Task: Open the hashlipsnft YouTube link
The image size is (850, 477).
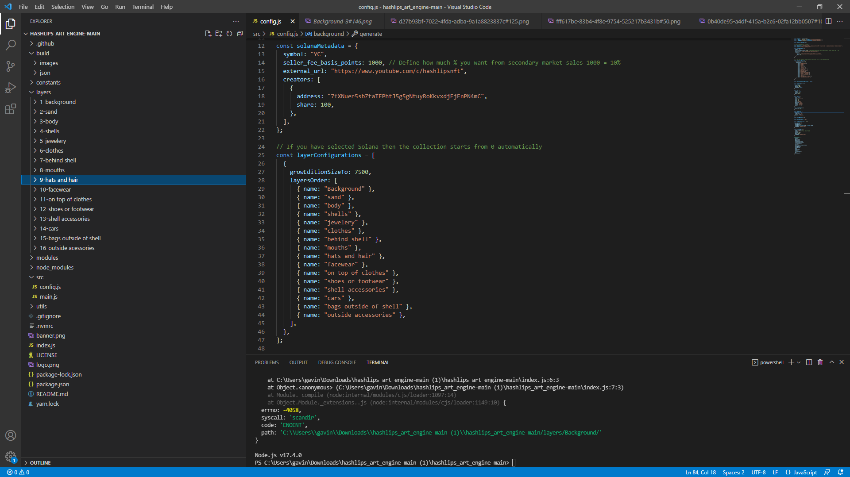Action: click(398, 71)
